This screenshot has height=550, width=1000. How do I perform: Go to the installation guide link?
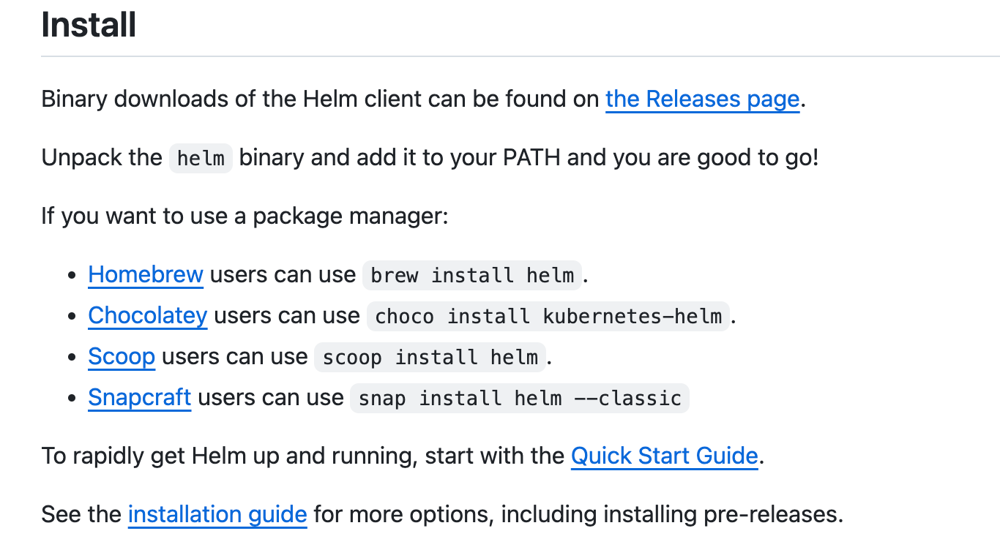pos(217,514)
